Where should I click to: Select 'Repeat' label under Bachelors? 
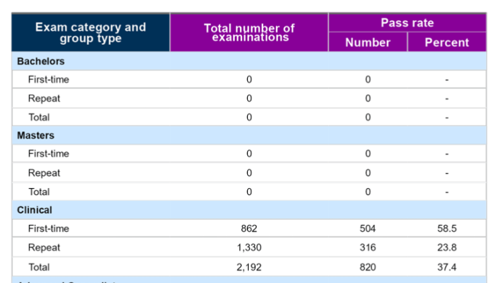coord(44,98)
